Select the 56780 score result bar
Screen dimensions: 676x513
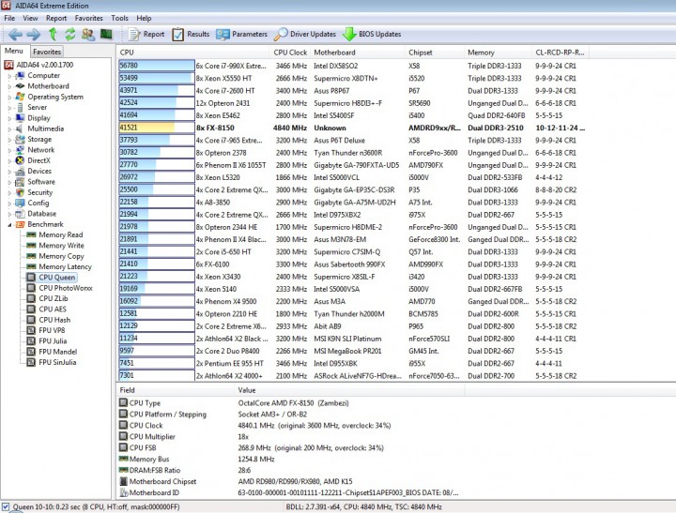[x=157, y=66]
